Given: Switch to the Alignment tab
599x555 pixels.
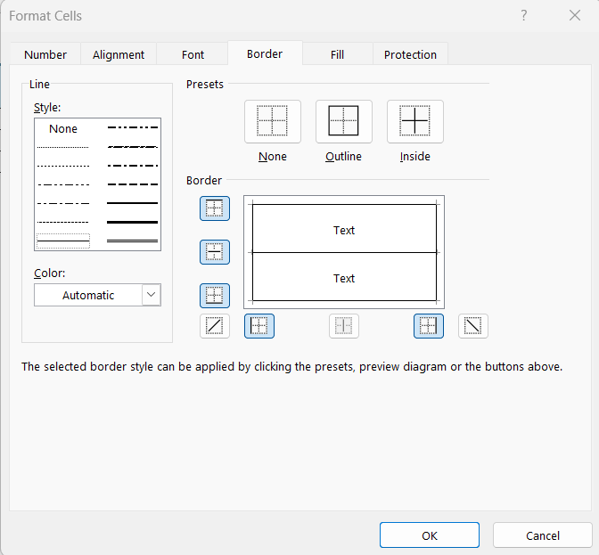Looking at the screenshot, I should coord(119,54).
